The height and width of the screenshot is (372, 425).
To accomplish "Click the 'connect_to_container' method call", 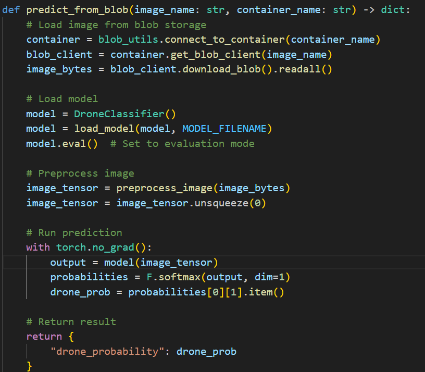I will point(224,40).
